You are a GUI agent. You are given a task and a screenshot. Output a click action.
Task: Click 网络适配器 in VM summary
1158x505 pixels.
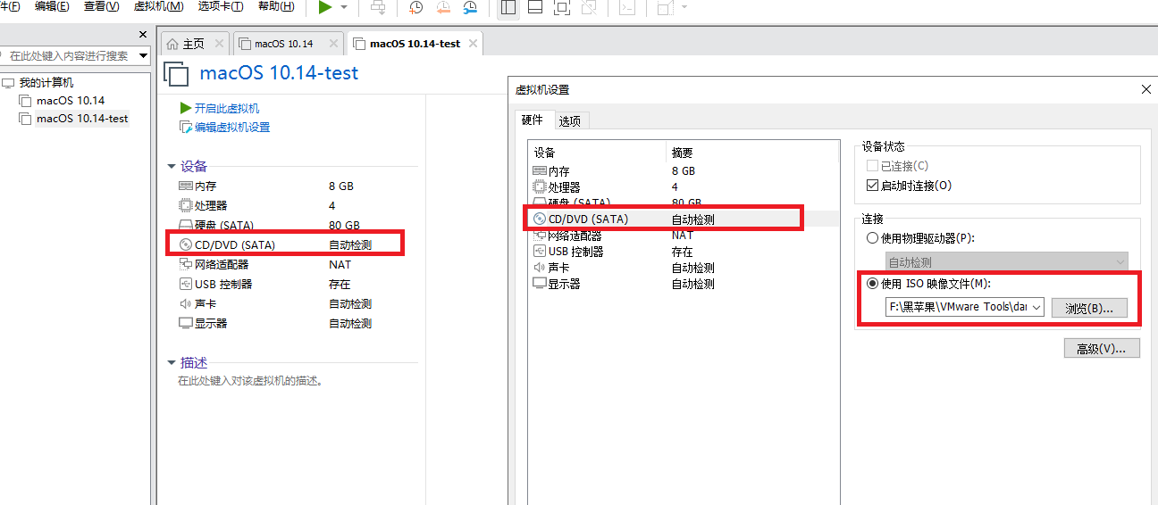(222, 264)
